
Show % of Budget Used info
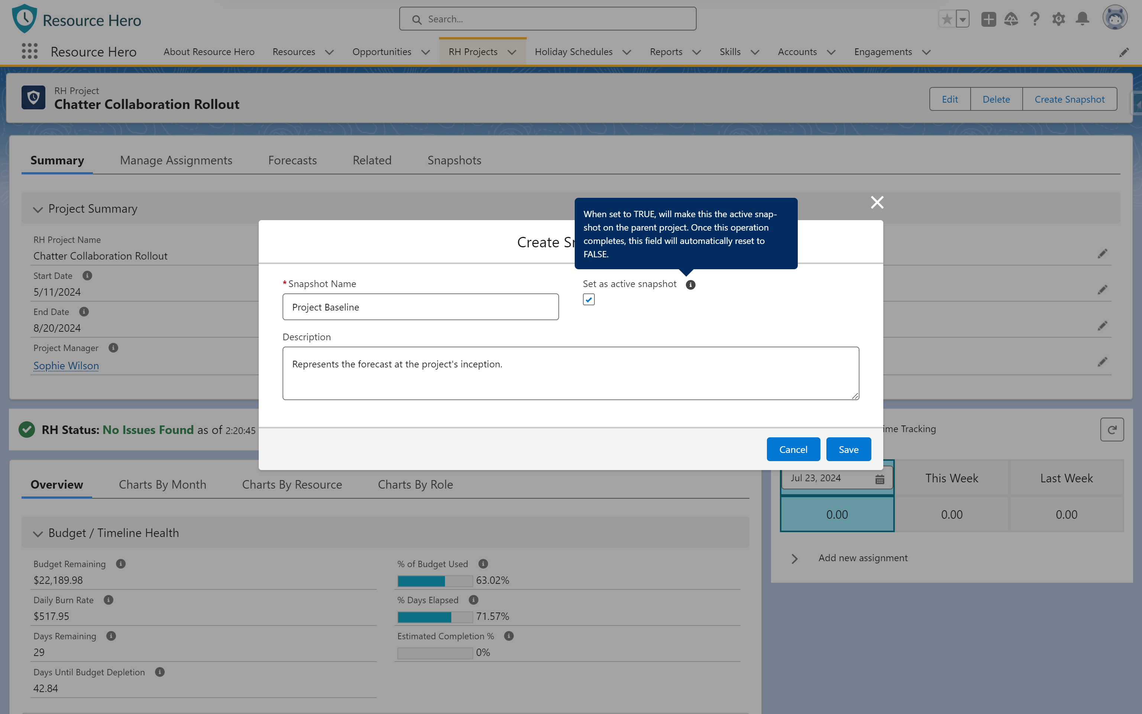483,564
